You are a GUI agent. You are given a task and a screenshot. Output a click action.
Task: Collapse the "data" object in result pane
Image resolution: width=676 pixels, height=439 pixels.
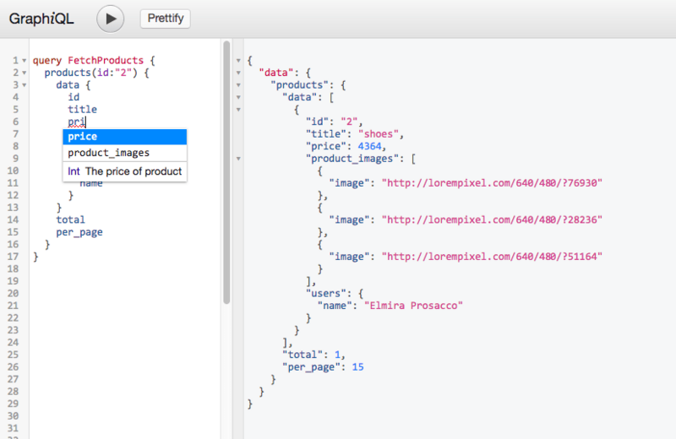coord(238,73)
